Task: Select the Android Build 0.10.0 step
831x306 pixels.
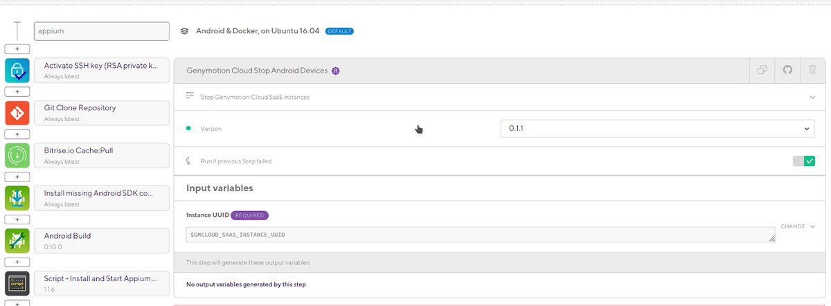Action: click(x=101, y=241)
